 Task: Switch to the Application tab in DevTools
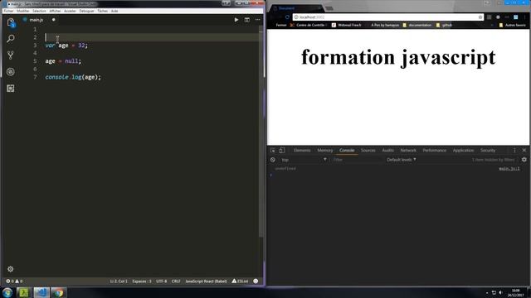pyautogui.click(x=463, y=151)
